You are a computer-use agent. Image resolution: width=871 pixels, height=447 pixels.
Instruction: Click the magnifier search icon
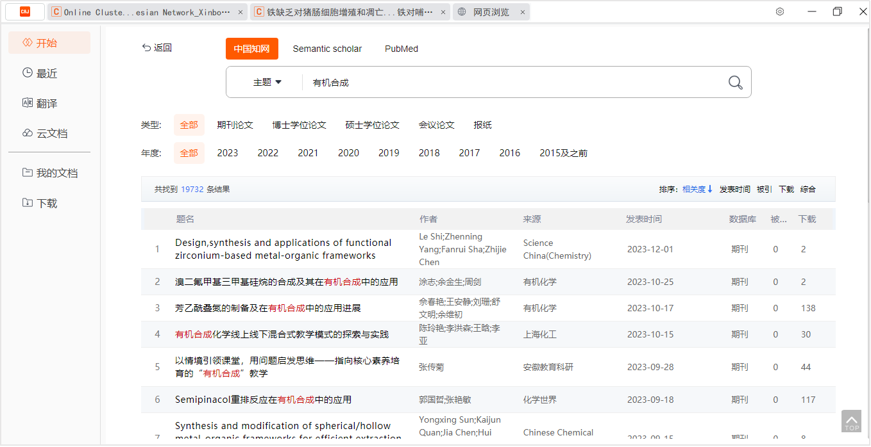click(x=735, y=83)
